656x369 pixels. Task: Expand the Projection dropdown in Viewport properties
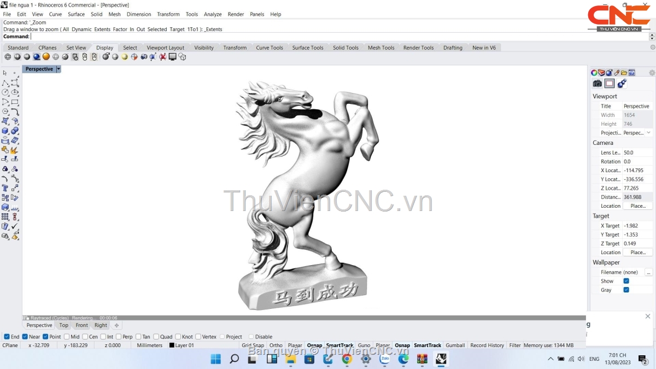(648, 133)
